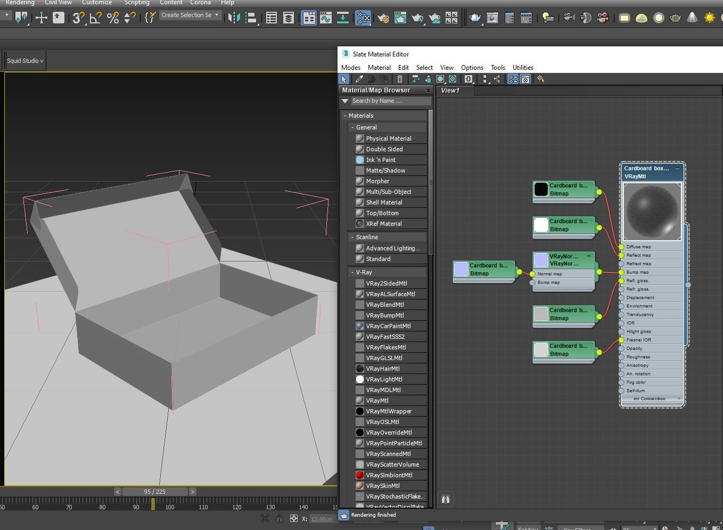
Task: Collapse the Scanline subgroup
Action: point(352,237)
